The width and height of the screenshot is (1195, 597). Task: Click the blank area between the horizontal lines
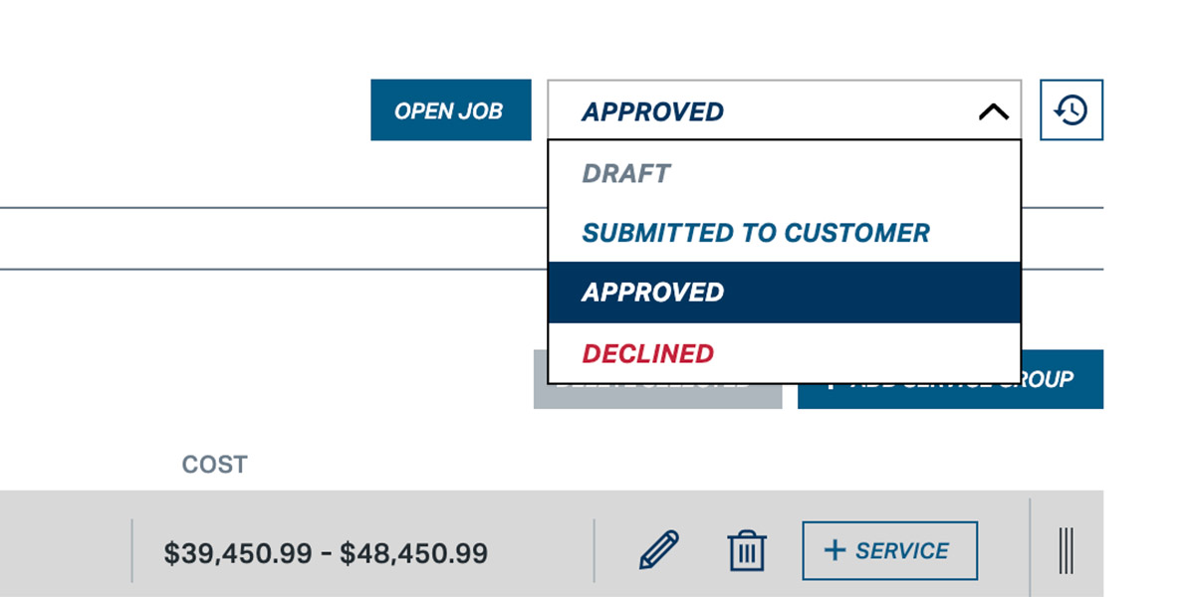269,239
